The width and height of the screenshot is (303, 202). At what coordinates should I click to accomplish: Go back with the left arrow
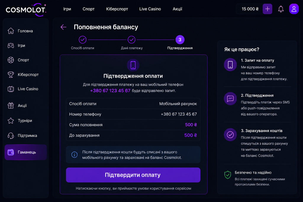pos(63,27)
